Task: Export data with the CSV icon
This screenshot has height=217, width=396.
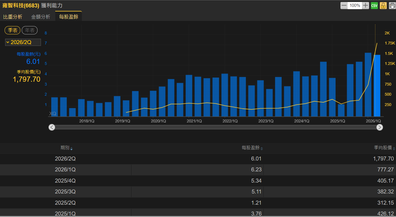Action: [x=374, y=5]
